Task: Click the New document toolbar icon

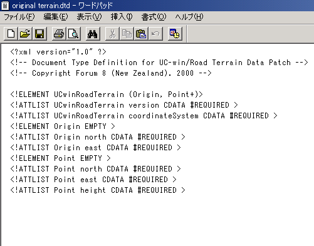Action: click(11, 34)
